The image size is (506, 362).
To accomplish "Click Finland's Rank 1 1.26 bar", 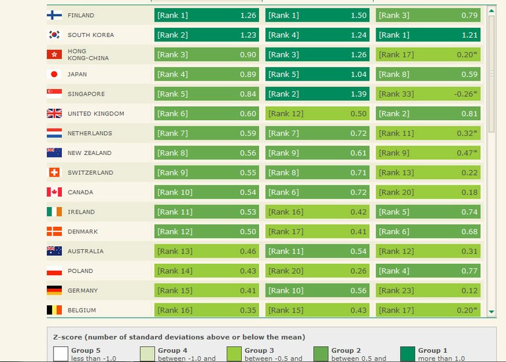I will pos(206,15).
